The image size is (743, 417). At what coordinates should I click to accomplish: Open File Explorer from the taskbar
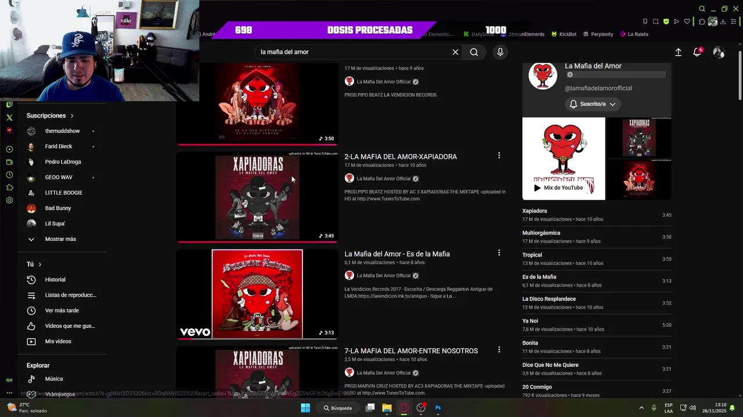387,408
